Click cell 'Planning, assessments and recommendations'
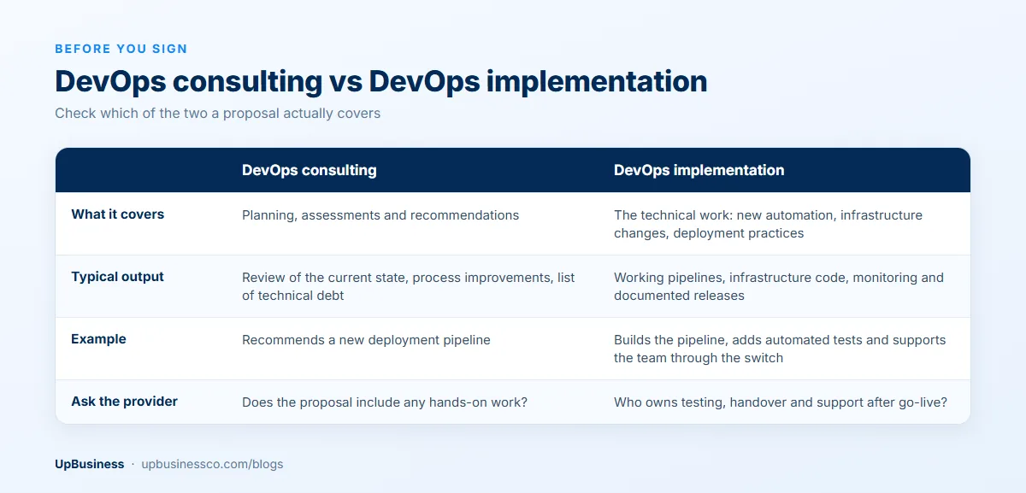 coord(380,215)
